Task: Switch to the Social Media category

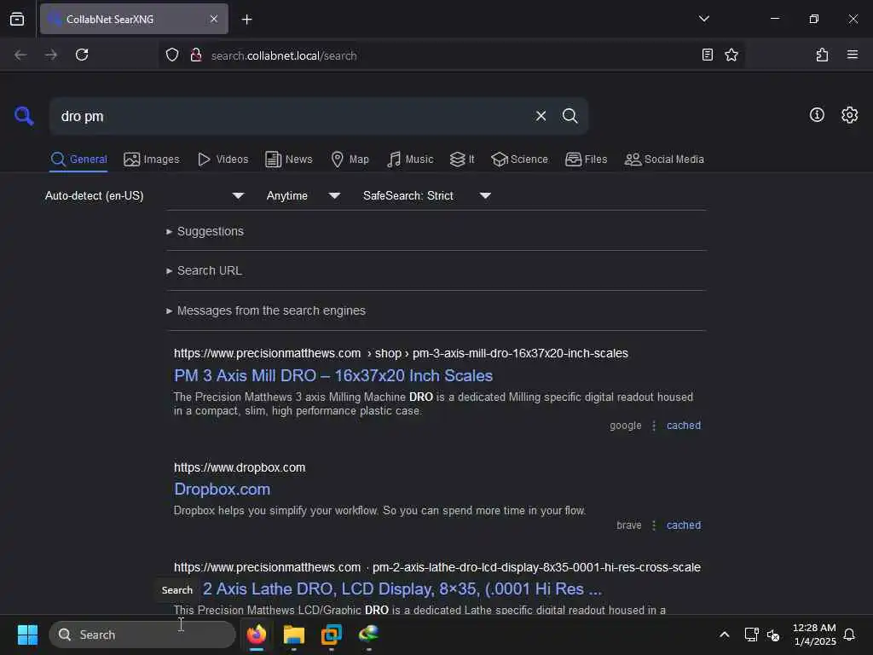Action: 664,159
